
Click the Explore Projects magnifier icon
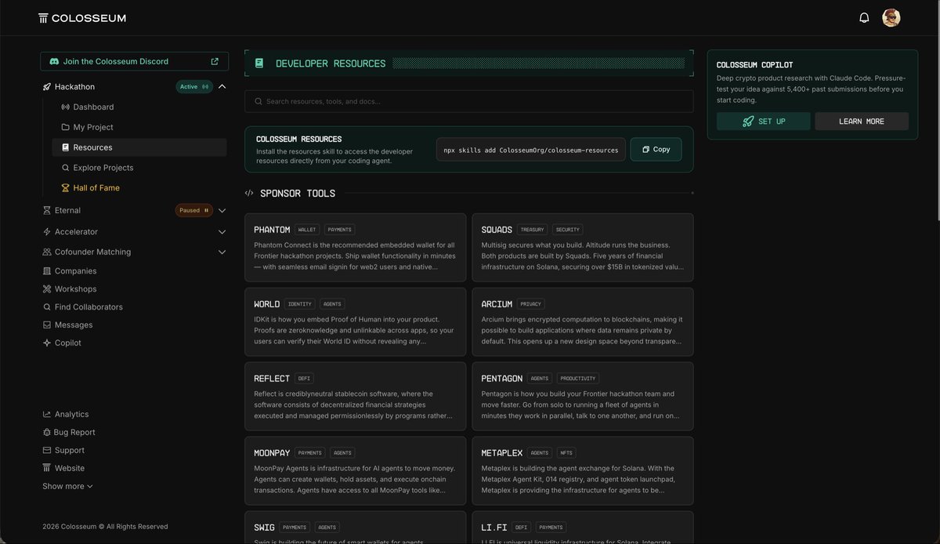66,168
